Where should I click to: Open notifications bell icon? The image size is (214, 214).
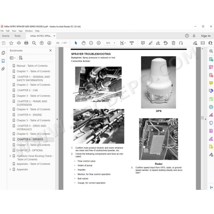(x=194, y=36)
